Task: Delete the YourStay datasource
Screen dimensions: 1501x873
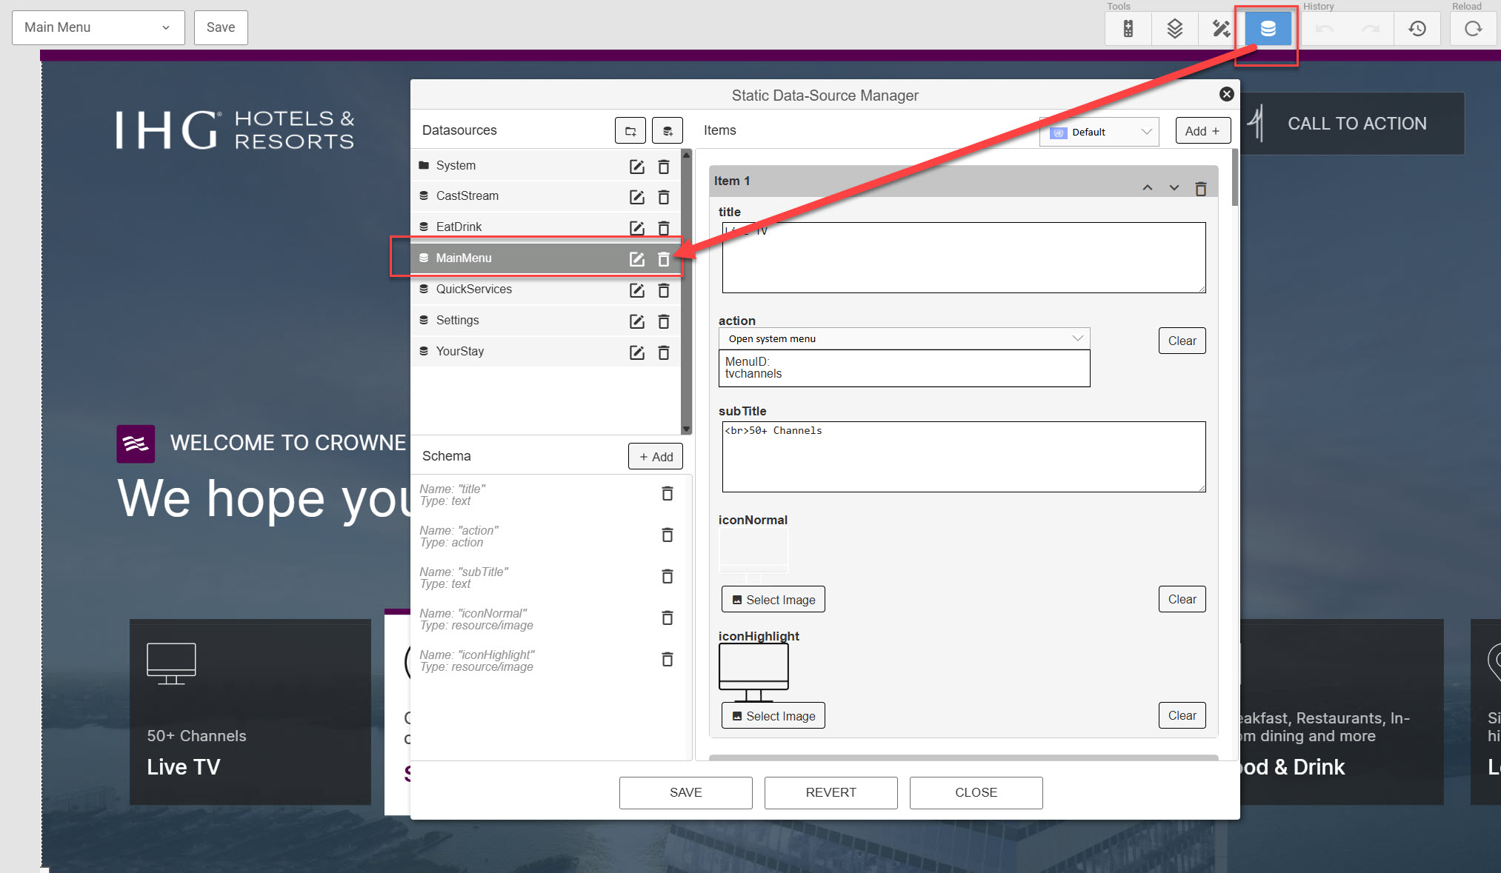Action: pyautogui.click(x=664, y=352)
